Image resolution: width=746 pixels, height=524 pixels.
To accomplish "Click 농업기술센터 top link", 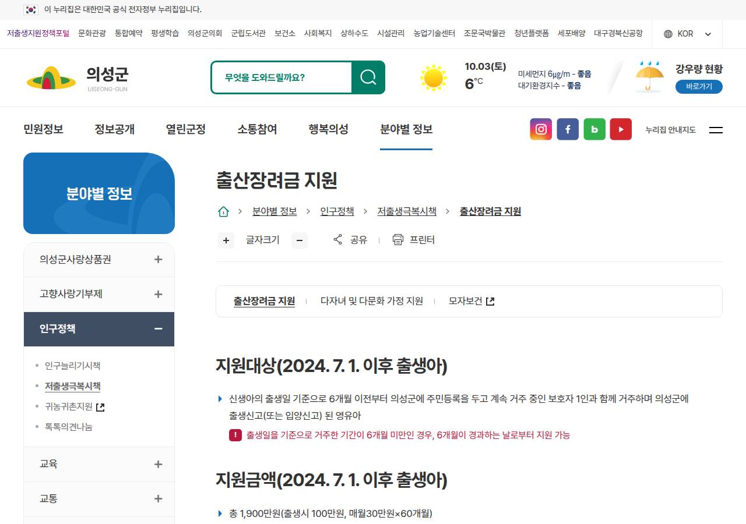I will (x=434, y=34).
